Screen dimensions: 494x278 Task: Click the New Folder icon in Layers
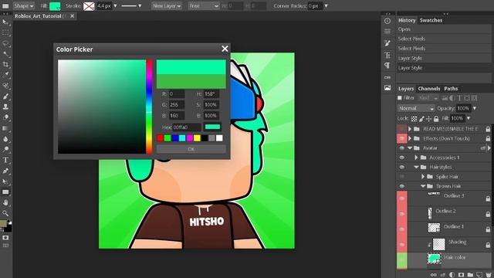[x=470, y=275]
